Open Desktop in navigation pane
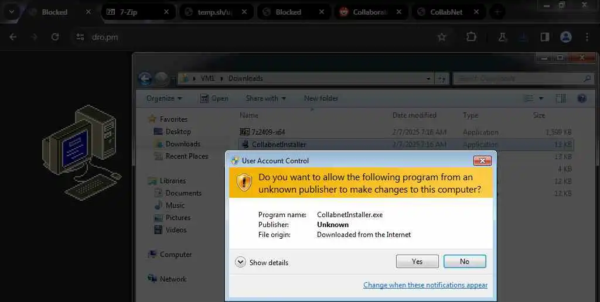The image size is (600, 302). click(172, 132)
